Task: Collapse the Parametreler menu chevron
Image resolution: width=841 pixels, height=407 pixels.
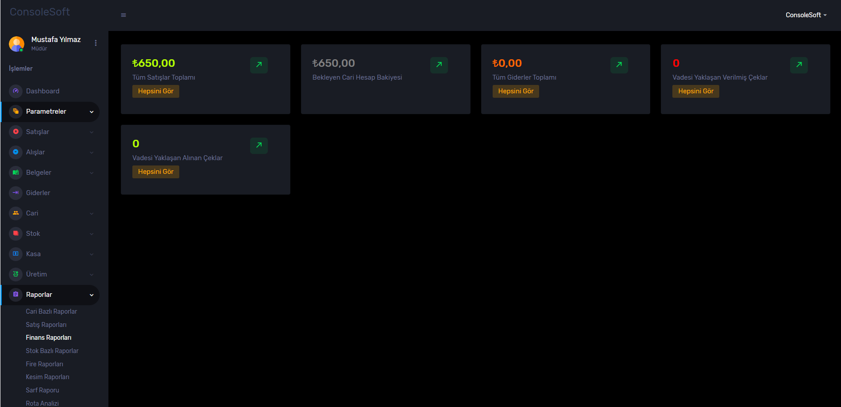Action: (92, 112)
